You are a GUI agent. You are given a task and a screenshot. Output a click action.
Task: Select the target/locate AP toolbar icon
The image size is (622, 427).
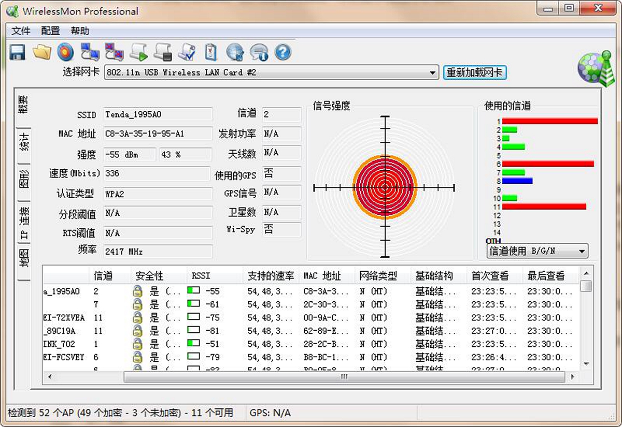pyautogui.click(x=65, y=52)
